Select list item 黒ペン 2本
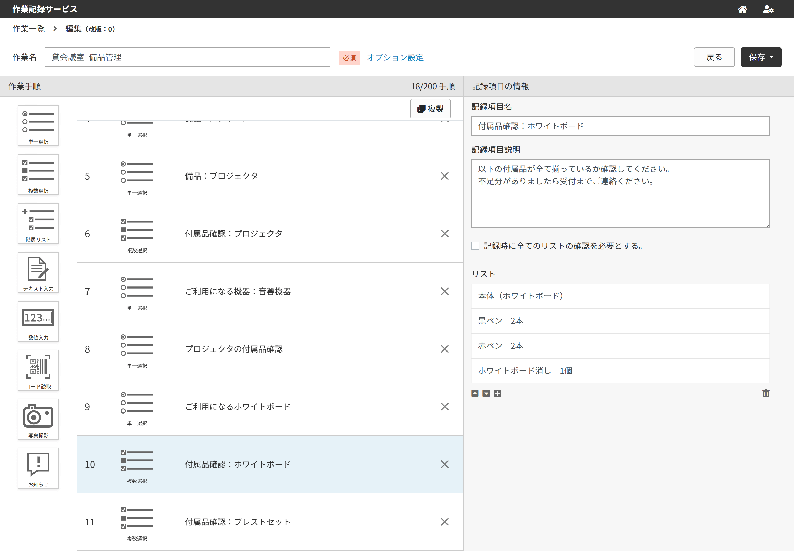The width and height of the screenshot is (794, 551). coord(620,321)
